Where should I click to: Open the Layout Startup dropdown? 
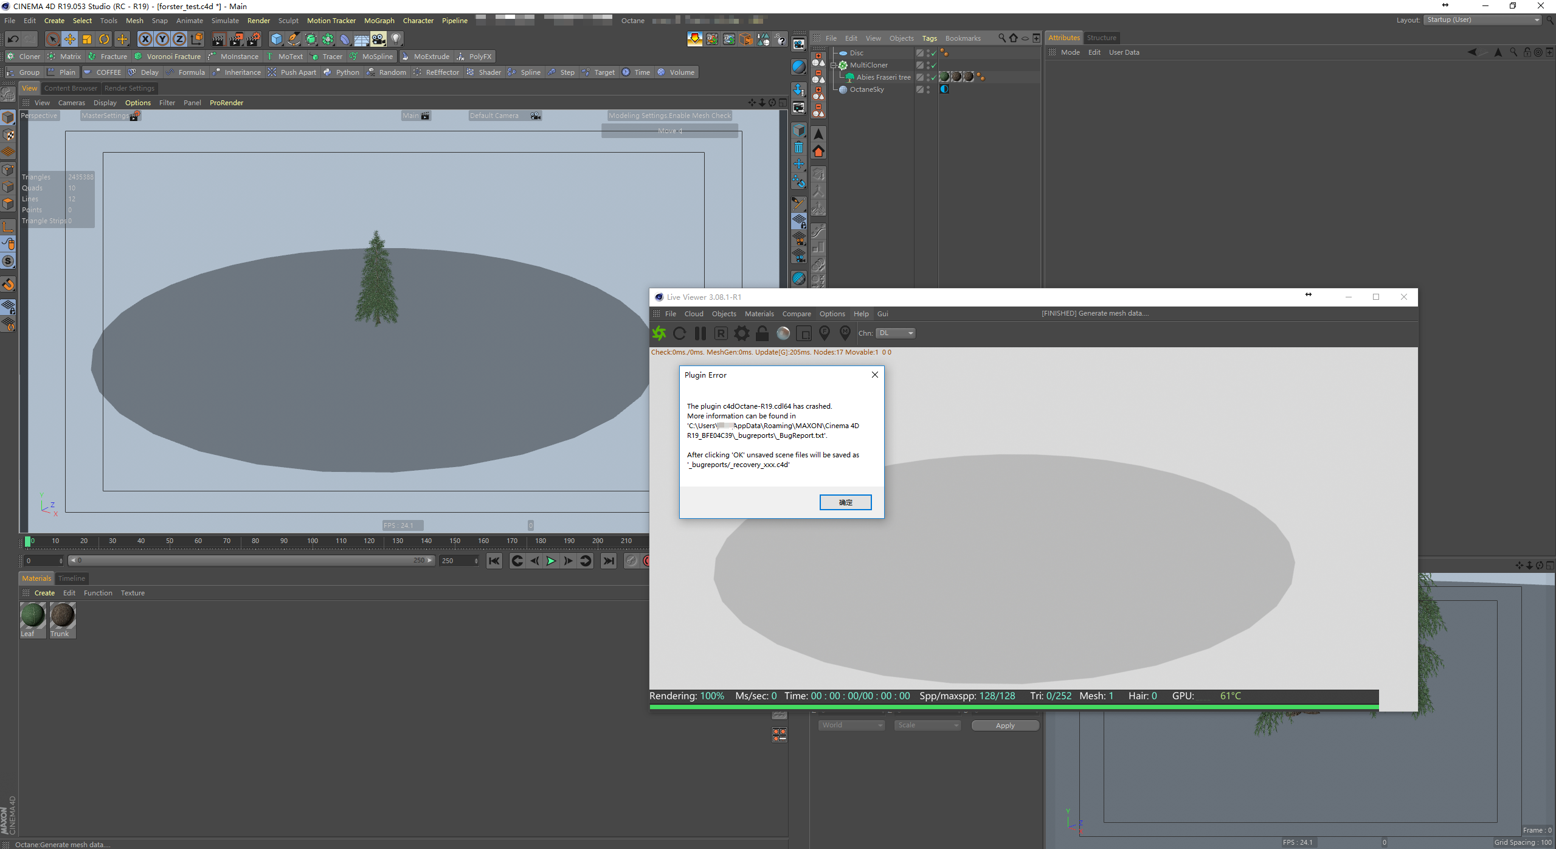(x=1483, y=20)
